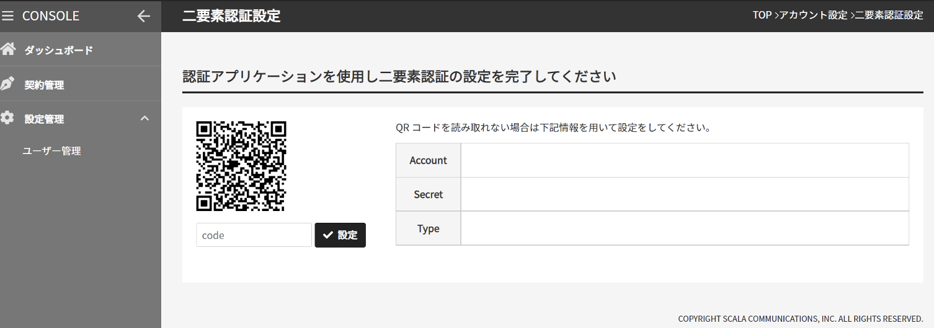The width and height of the screenshot is (934, 328).
Task: Open the hamburger menu icon
Action: (x=8, y=16)
